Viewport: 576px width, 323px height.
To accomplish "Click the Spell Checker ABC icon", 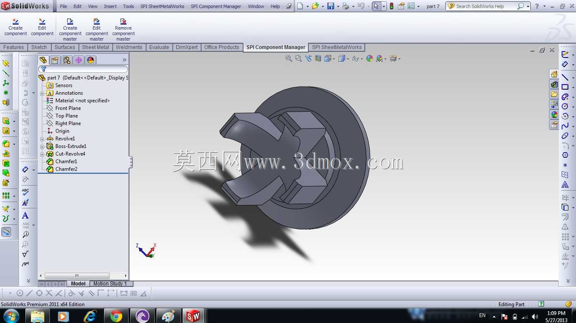I will coord(25,192).
